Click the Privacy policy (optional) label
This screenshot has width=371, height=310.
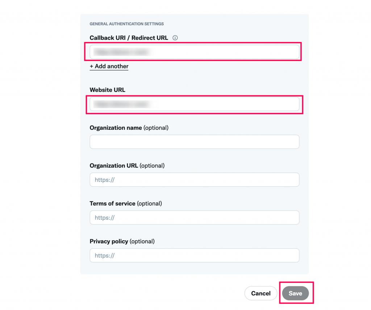coord(122,241)
